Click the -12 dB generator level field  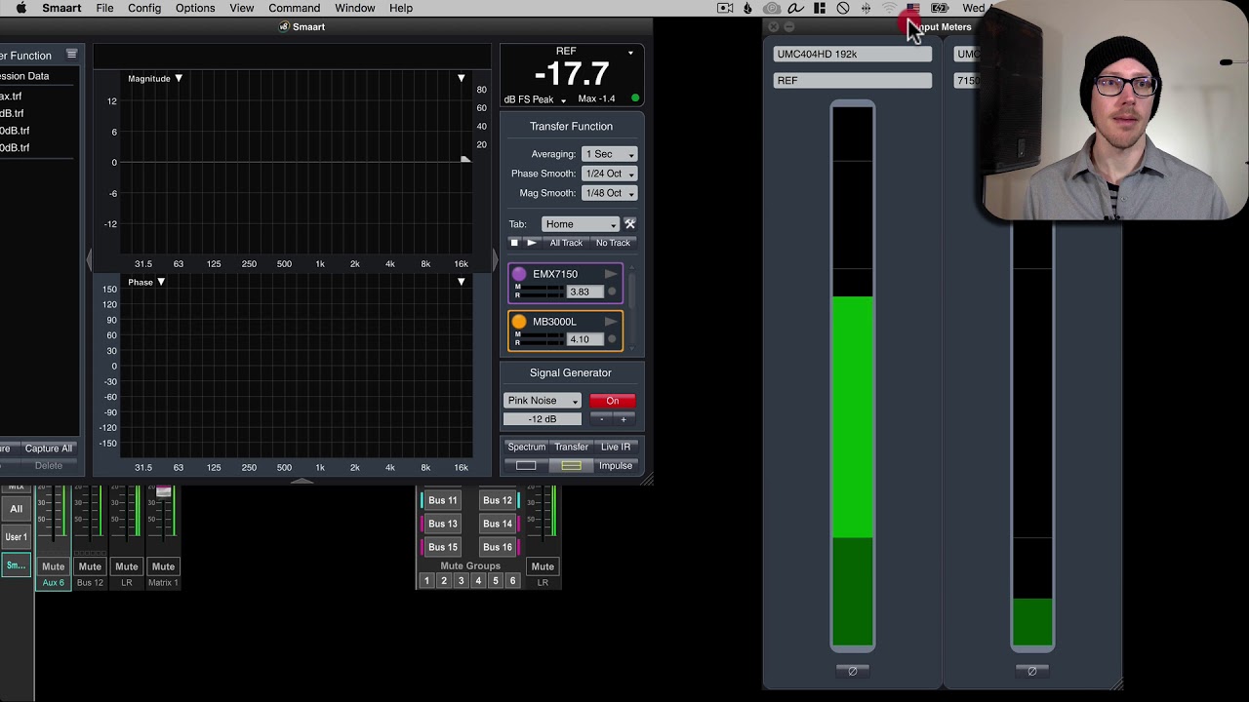(x=543, y=419)
